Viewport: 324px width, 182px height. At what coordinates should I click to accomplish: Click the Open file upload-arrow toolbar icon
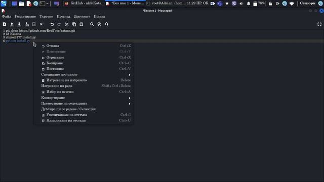(x=12, y=24)
